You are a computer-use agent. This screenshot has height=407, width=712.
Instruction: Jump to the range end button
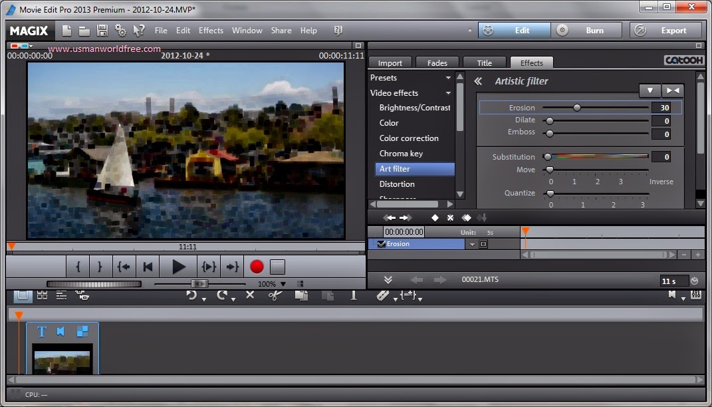(x=232, y=267)
